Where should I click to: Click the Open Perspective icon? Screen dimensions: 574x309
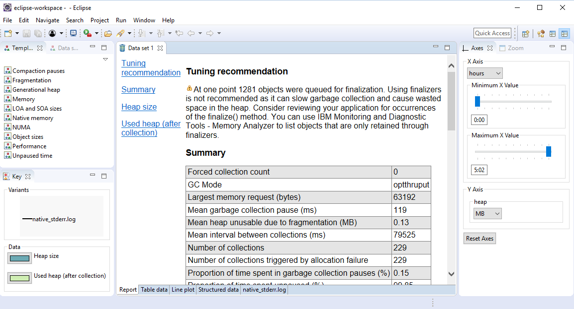[526, 34]
